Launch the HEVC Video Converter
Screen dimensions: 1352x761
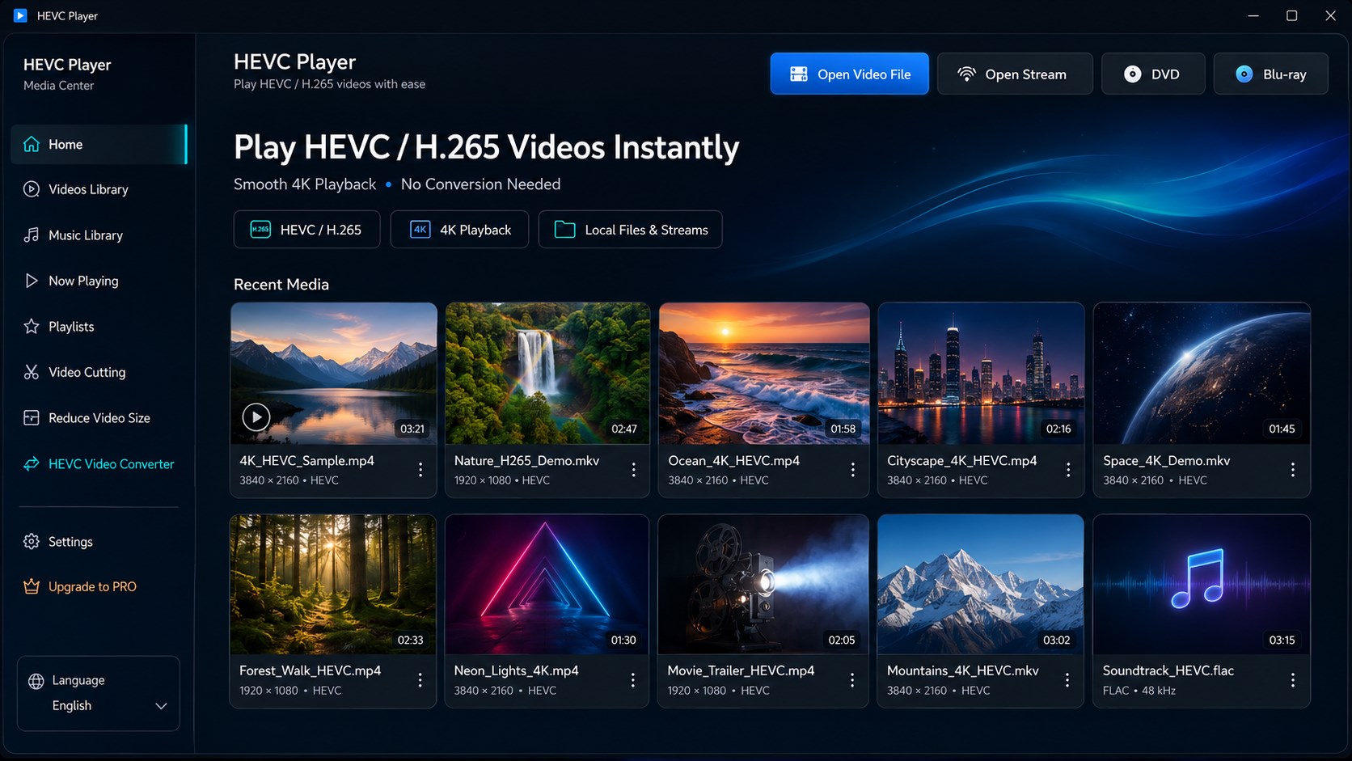coord(99,464)
